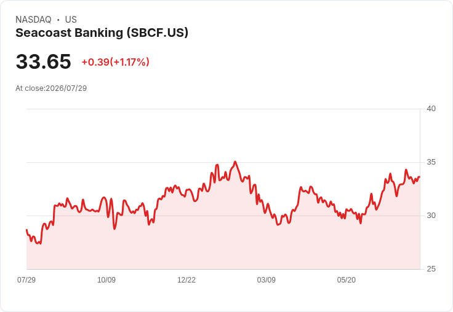Click the +0.39(+1.17%) change value

(115, 62)
